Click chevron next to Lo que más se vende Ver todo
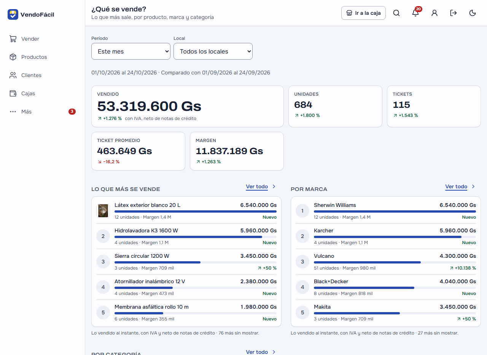 tap(274, 186)
